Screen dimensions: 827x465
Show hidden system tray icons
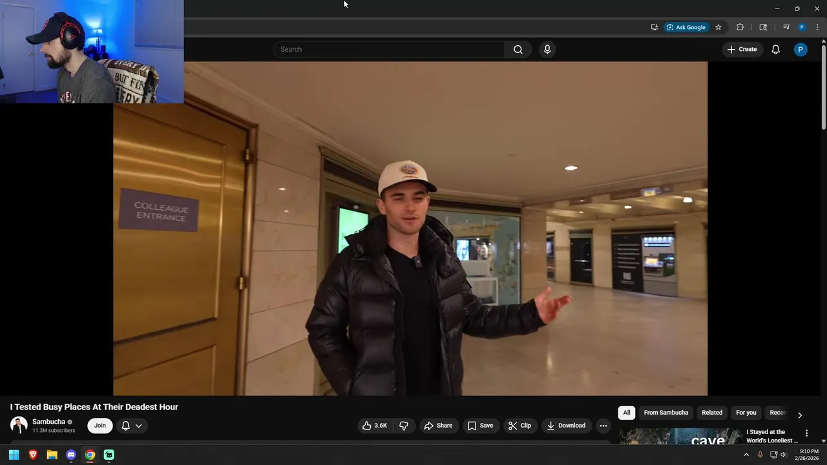(x=746, y=455)
